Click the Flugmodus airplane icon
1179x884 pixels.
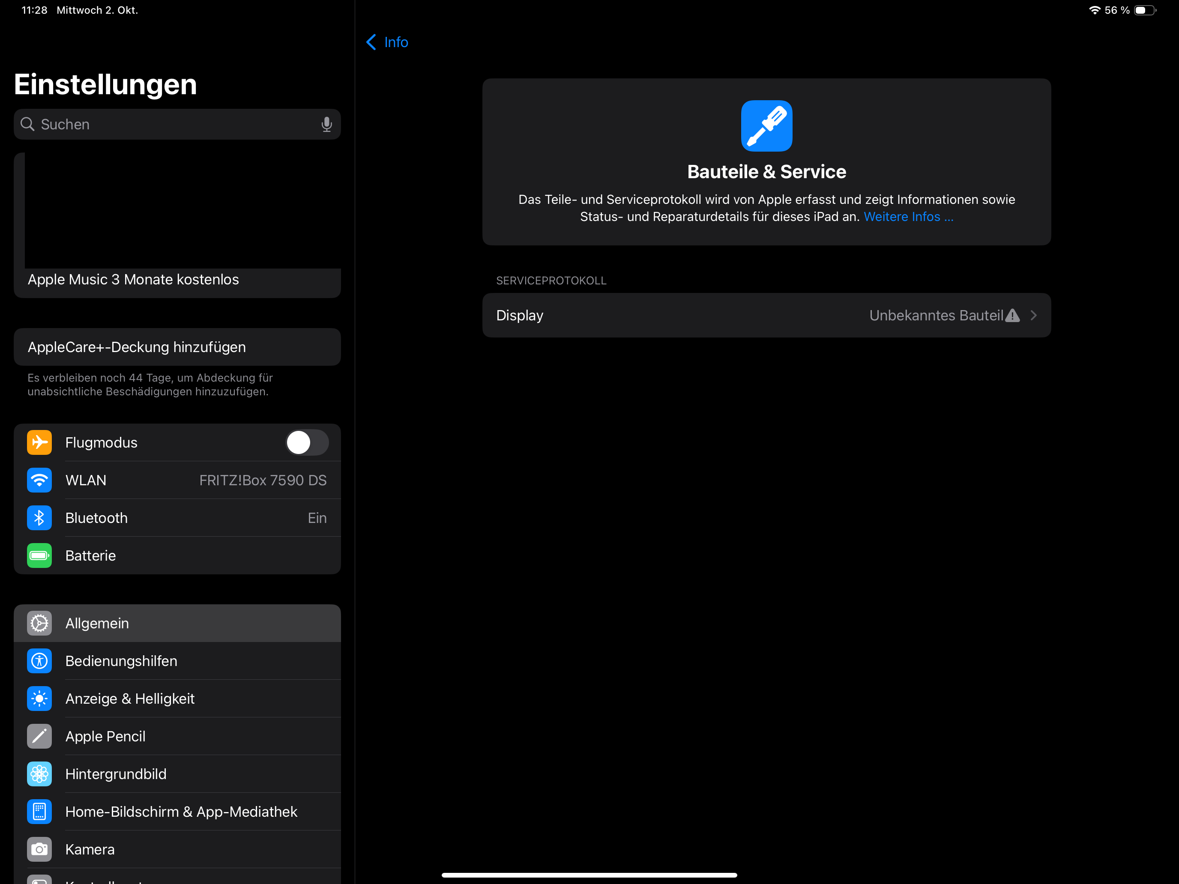pos(39,442)
